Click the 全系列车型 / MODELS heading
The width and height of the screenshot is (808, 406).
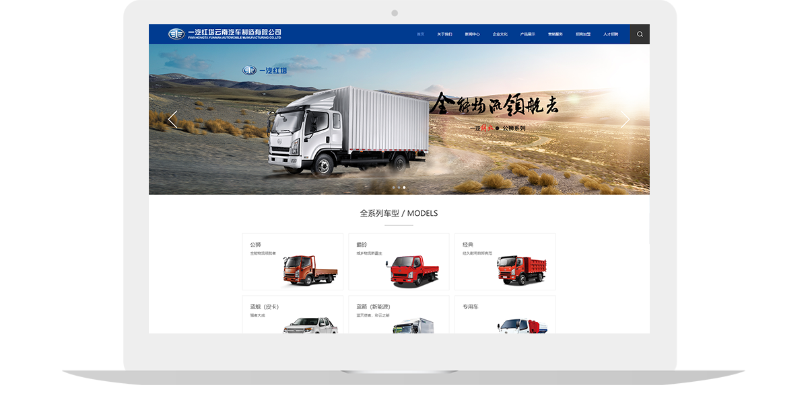tap(399, 213)
